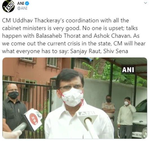Click the ZEE microphone logo in the photo
This screenshot has height=141, width=150.
pos(34,119)
